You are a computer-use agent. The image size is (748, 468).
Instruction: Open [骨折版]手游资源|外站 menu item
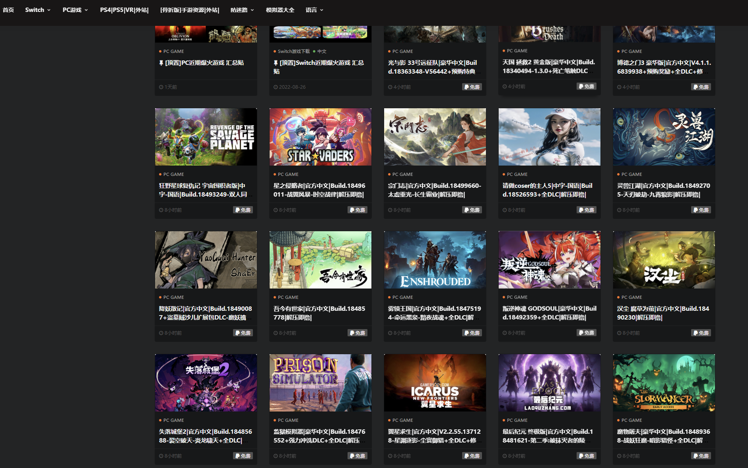click(189, 10)
